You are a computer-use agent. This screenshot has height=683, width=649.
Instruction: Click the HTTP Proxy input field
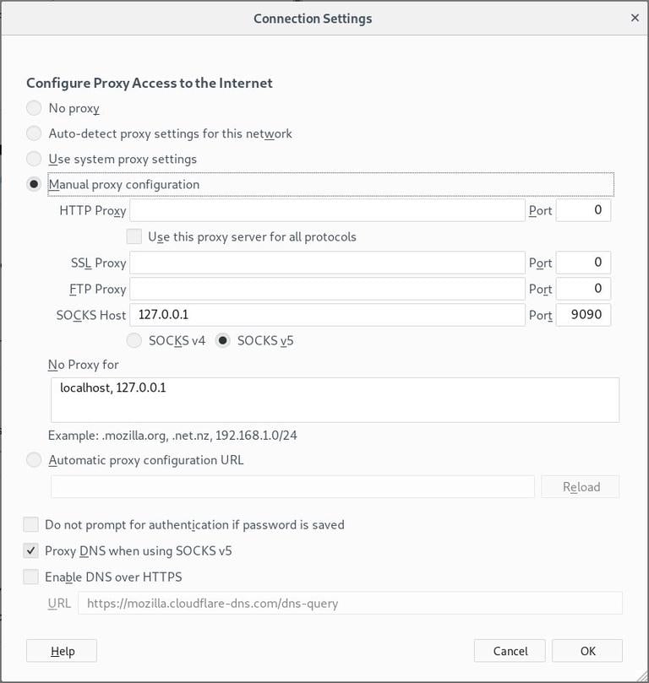click(330, 210)
